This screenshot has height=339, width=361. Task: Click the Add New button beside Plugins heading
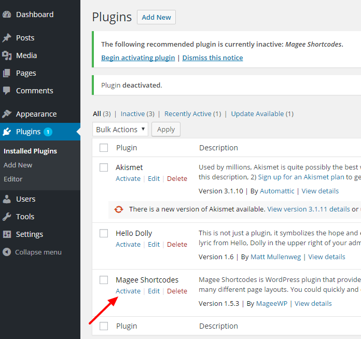tap(156, 17)
